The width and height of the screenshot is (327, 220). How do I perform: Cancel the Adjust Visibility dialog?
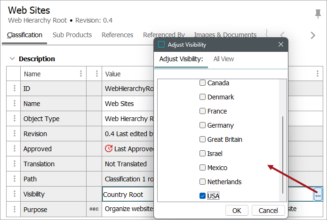pos(268,210)
